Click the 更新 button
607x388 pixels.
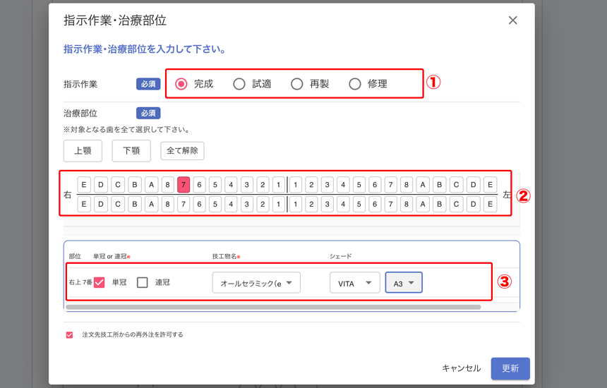coord(510,368)
